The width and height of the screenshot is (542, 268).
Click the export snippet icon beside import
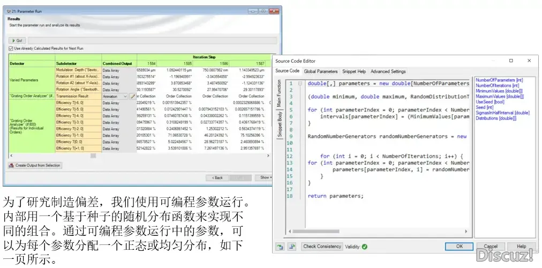[292, 247]
